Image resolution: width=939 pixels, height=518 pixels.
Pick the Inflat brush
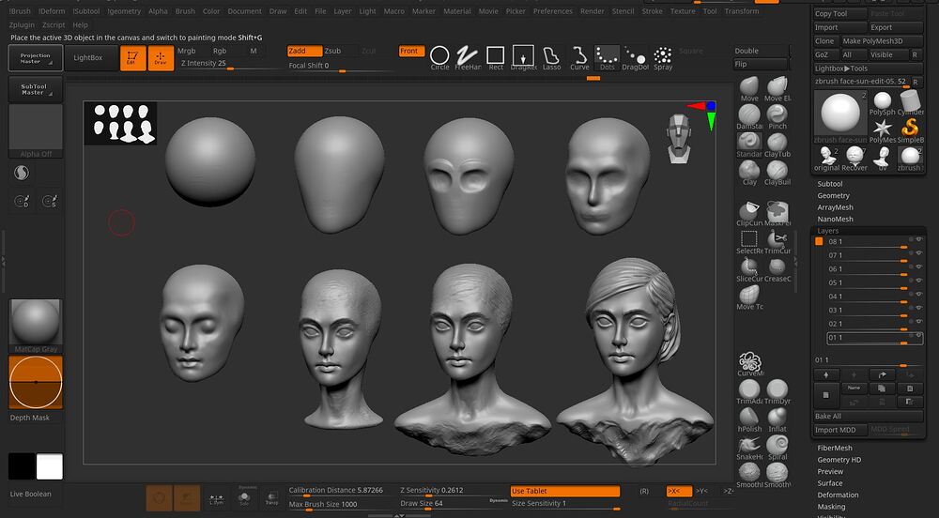tap(777, 419)
